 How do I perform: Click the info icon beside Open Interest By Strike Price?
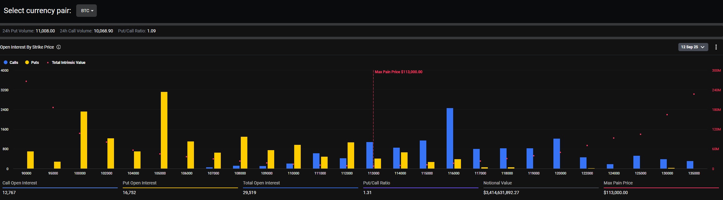click(x=59, y=47)
